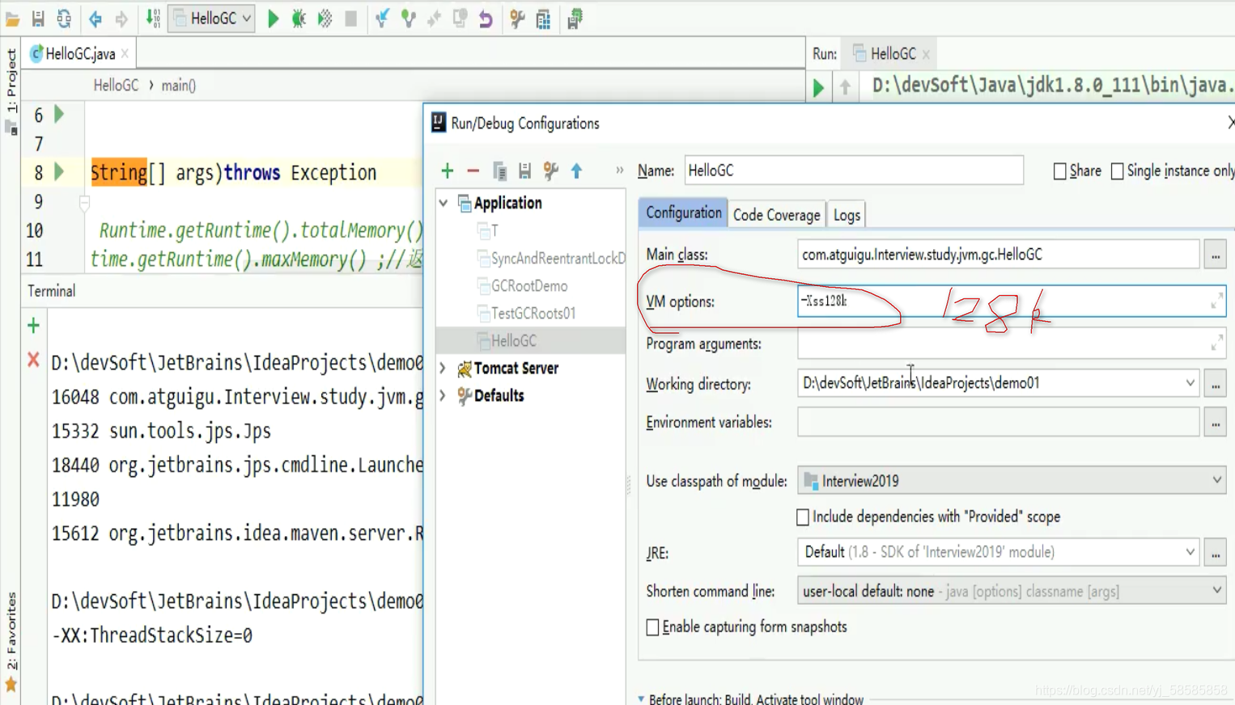Click the Save All icon in main toolbar
This screenshot has height=705, width=1235.
(38, 19)
